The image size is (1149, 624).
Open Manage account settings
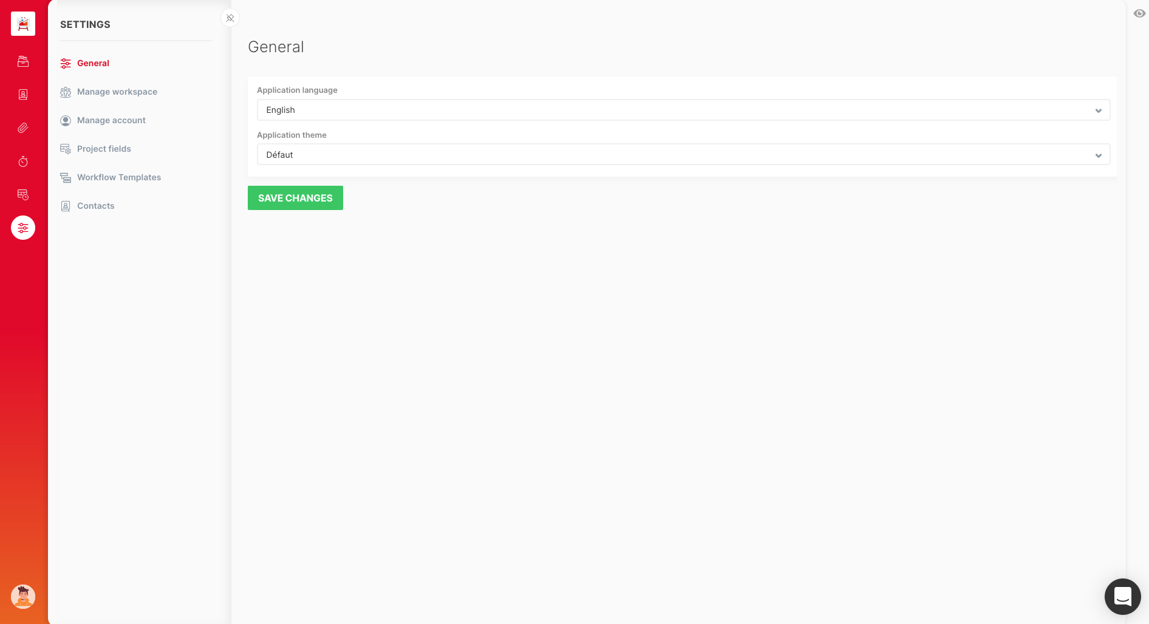coord(111,120)
